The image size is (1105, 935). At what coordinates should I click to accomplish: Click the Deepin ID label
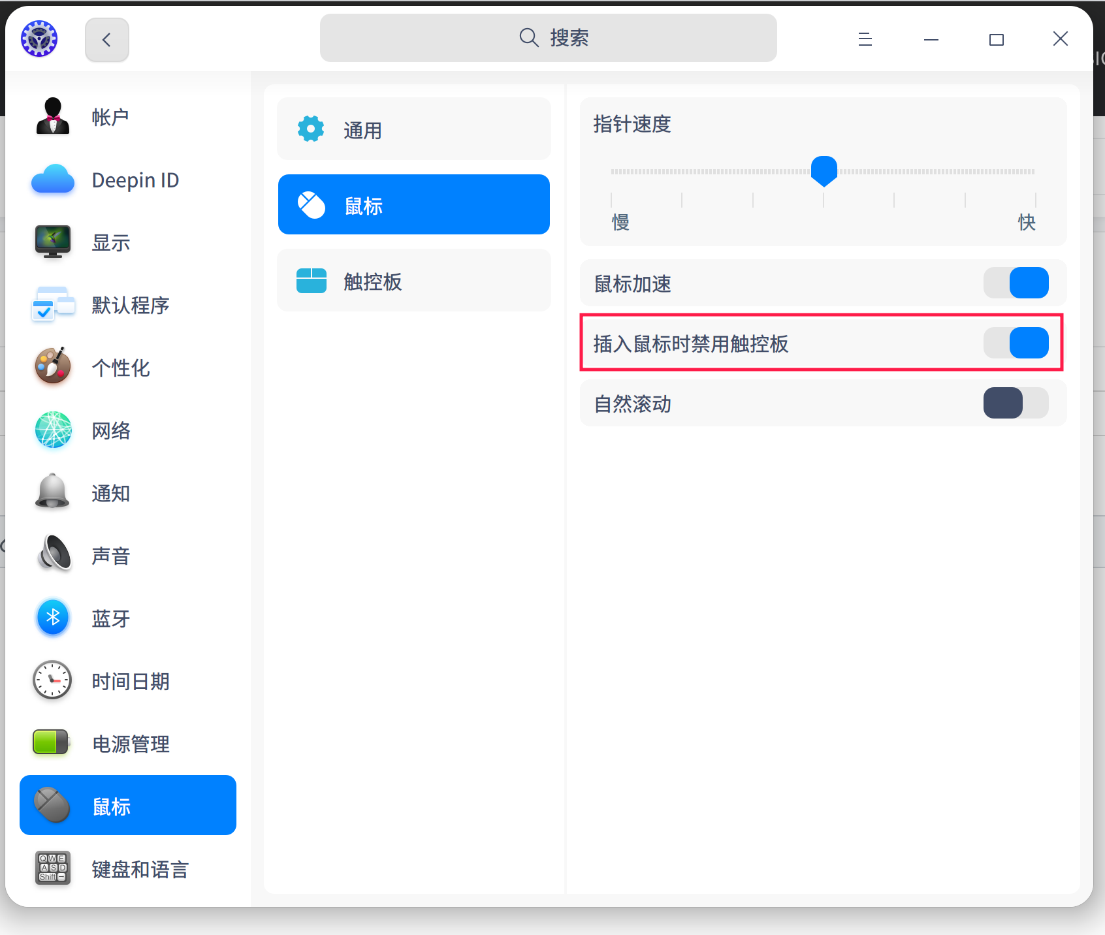[135, 180]
